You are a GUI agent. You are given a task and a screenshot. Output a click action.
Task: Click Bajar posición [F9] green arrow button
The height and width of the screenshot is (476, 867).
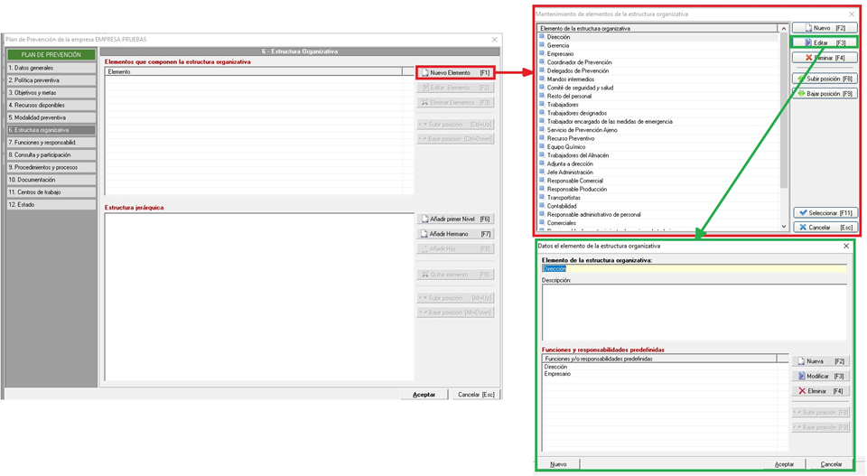(825, 93)
